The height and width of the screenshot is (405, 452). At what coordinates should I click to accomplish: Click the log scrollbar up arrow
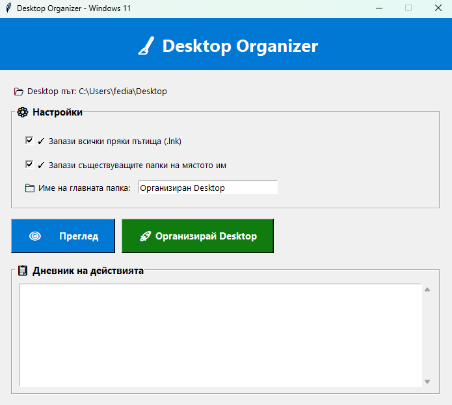pyautogui.click(x=427, y=289)
